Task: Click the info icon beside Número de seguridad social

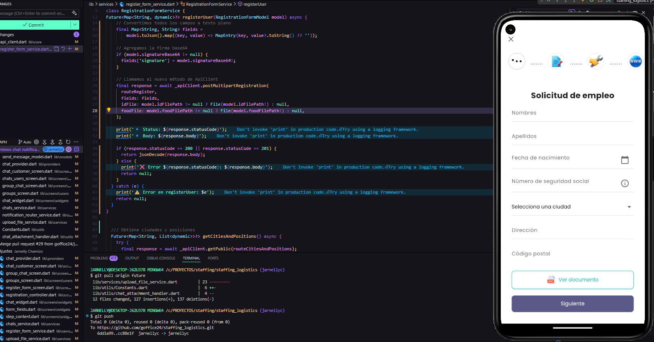Action: point(625,183)
